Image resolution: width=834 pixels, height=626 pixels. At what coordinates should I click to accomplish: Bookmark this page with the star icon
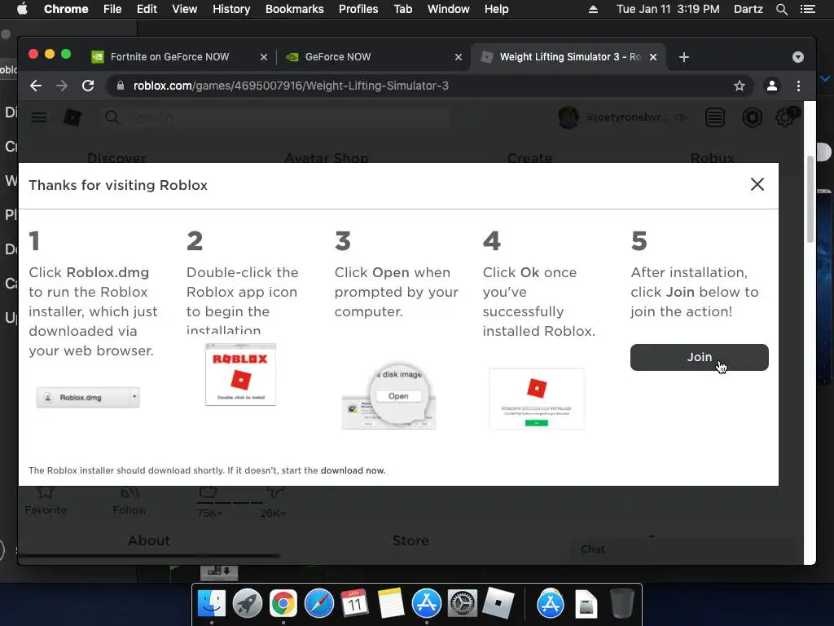740,86
